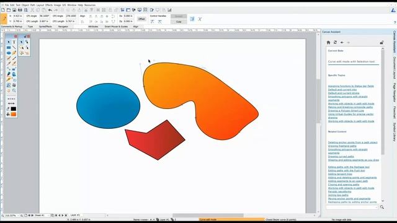
Task: Switch to the Attributes tab
Action: point(93,27)
